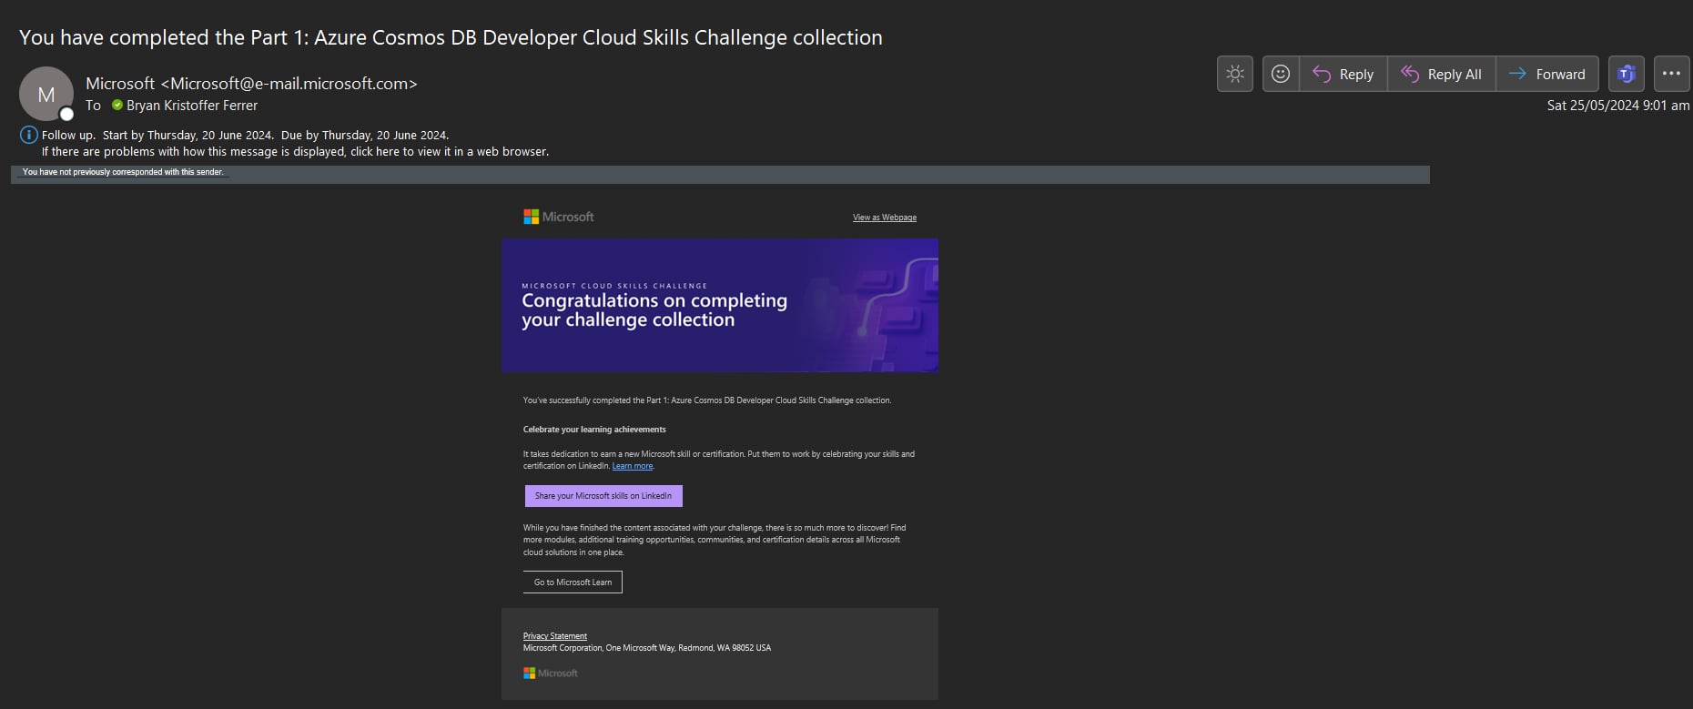Select the email subject title text
The width and height of the screenshot is (1693, 709).
(x=451, y=37)
